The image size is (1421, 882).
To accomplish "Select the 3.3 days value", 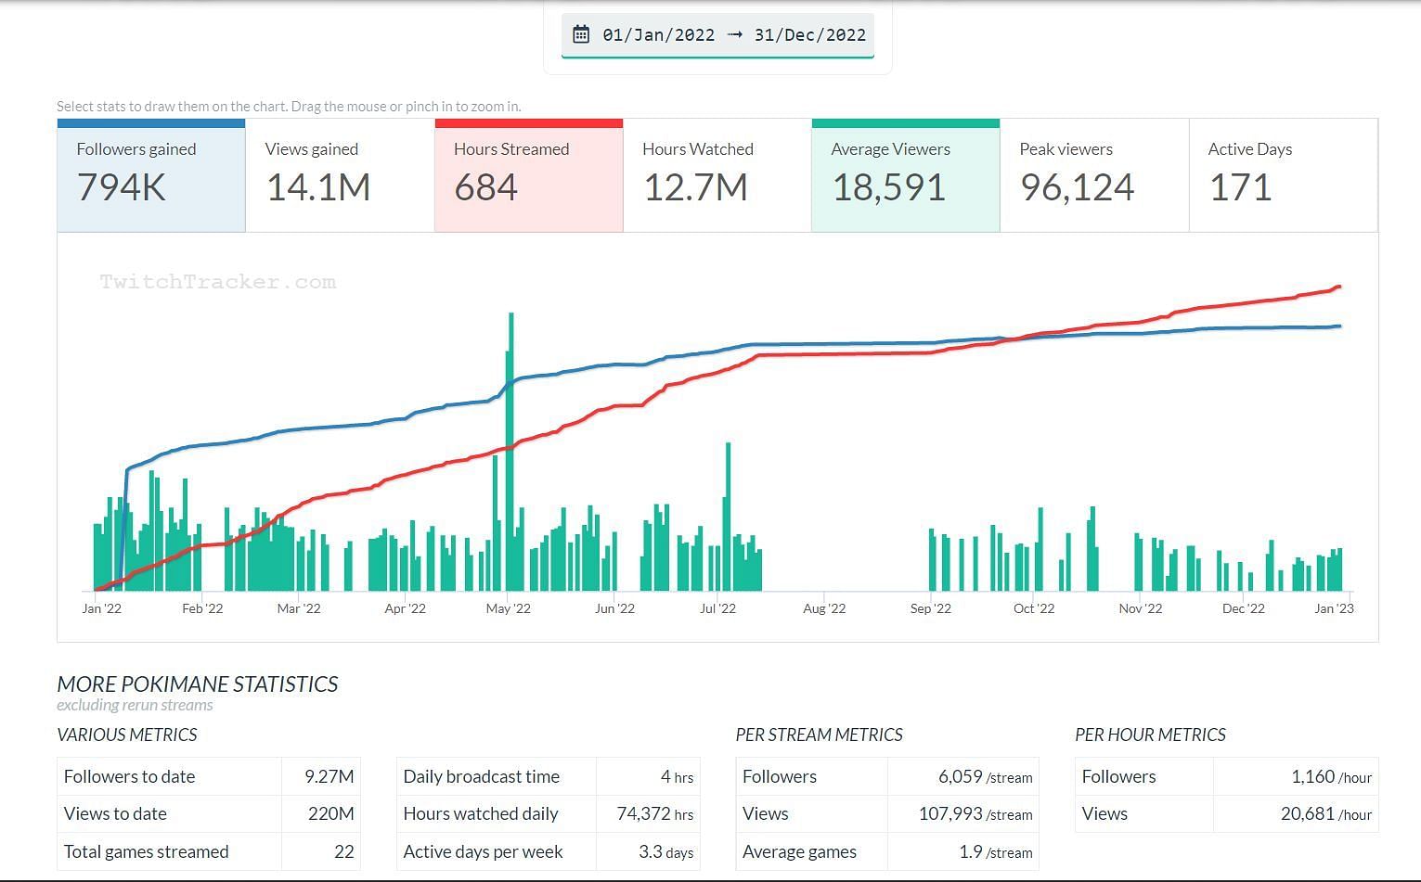I will tap(666, 851).
